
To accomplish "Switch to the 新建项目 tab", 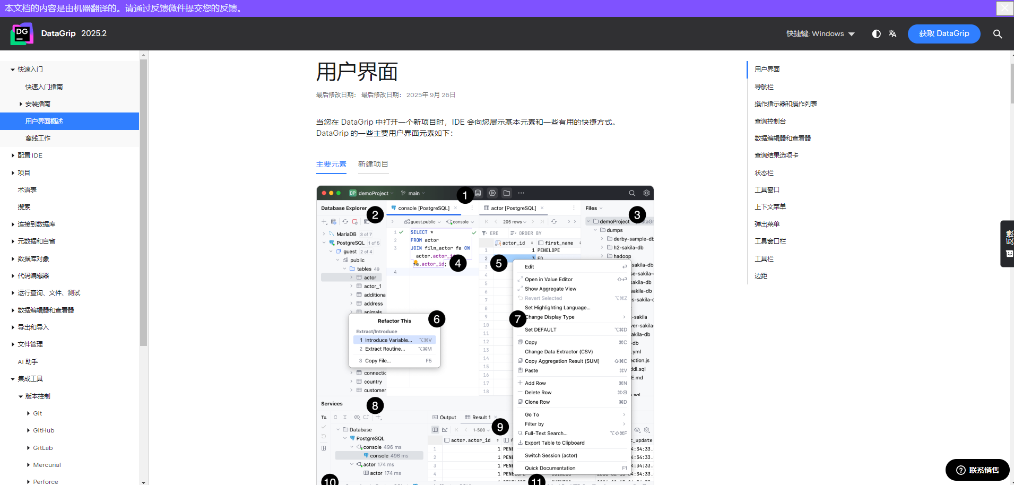I will coord(373,164).
